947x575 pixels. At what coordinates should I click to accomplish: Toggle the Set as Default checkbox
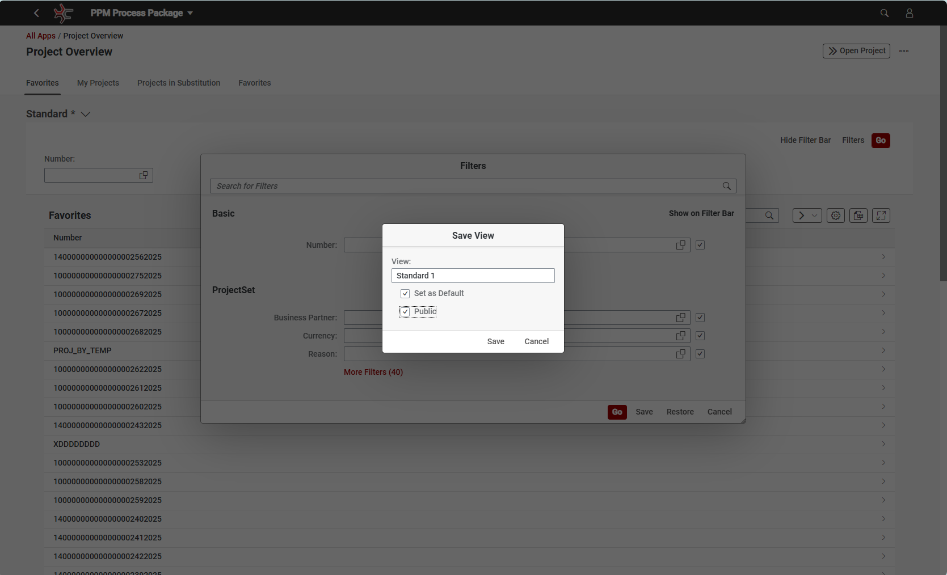(405, 294)
